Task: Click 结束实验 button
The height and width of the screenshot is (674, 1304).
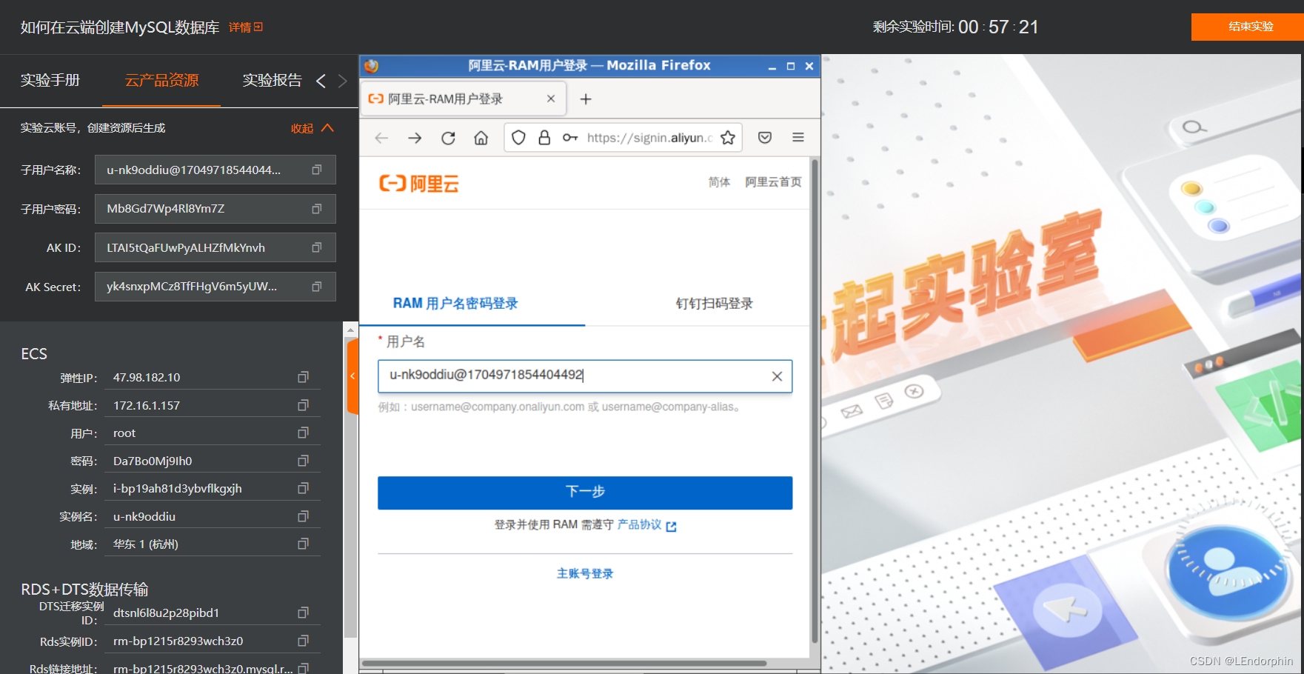Action: coord(1248,27)
